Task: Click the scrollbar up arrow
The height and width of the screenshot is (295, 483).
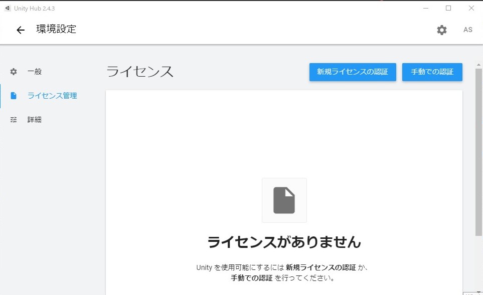Action: tap(479, 64)
